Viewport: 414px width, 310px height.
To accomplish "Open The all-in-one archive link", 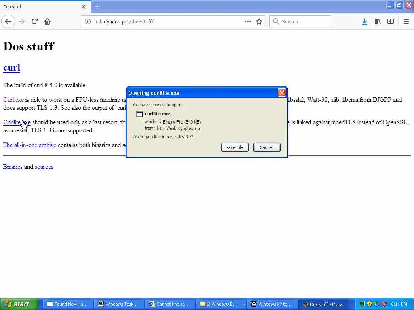I will pyautogui.click(x=30, y=145).
